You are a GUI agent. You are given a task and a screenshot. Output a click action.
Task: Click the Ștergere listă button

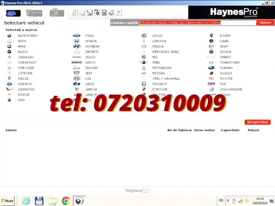257,122
